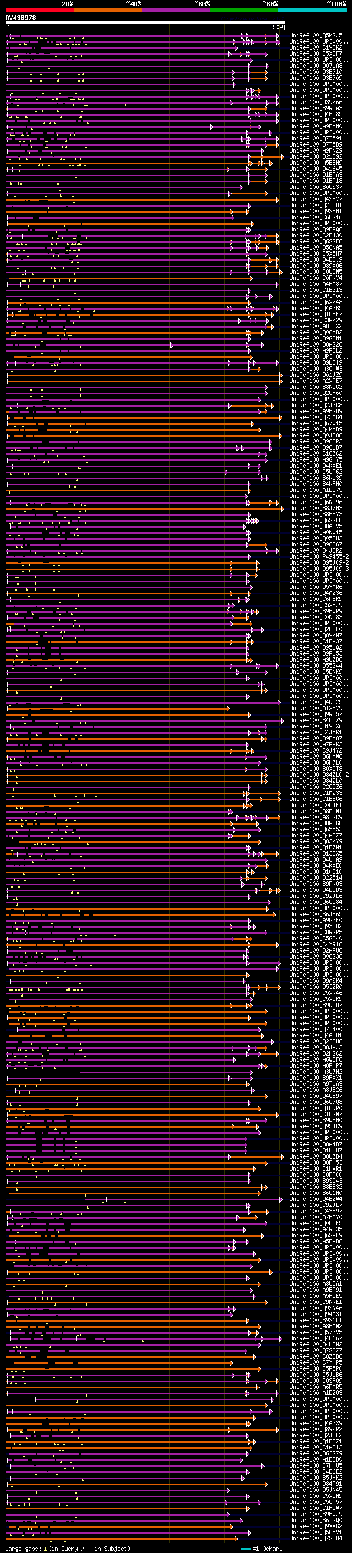Select subject label UniRef100_B9LBI9
This screenshot has width=352, height=1553.
316,363
